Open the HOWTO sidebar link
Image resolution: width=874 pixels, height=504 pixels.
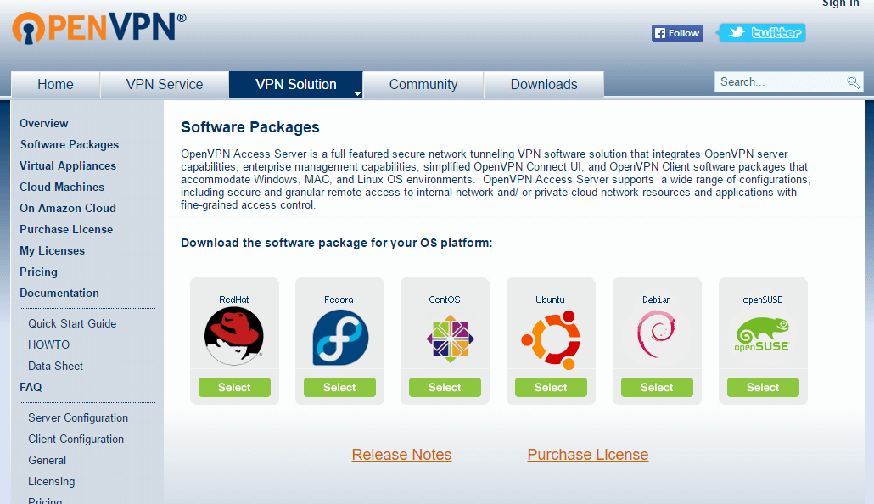(49, 344)
